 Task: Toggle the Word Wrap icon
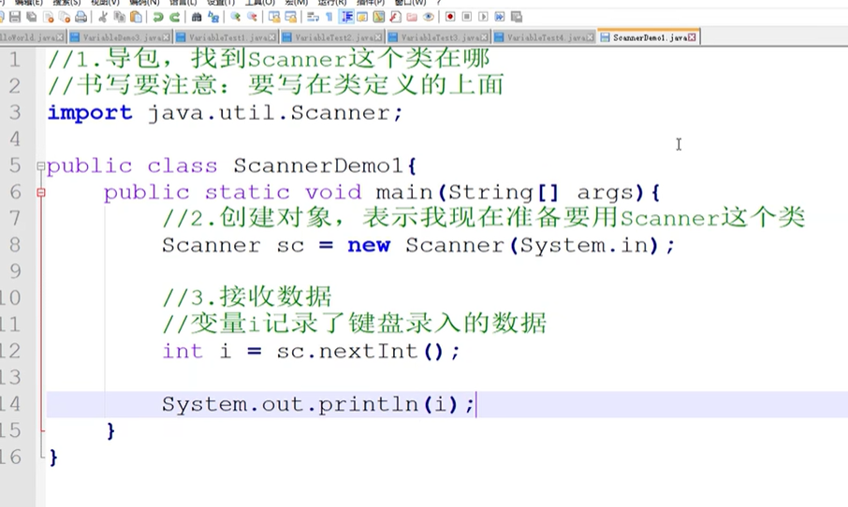click(x=313, y=17)
